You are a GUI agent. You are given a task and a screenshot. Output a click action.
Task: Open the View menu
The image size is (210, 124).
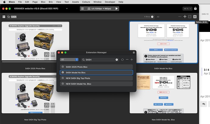coord(58,2)
